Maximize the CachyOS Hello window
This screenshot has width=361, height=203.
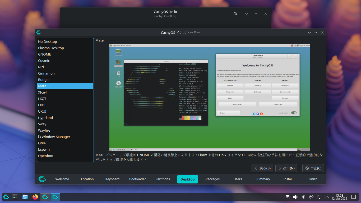256,14
